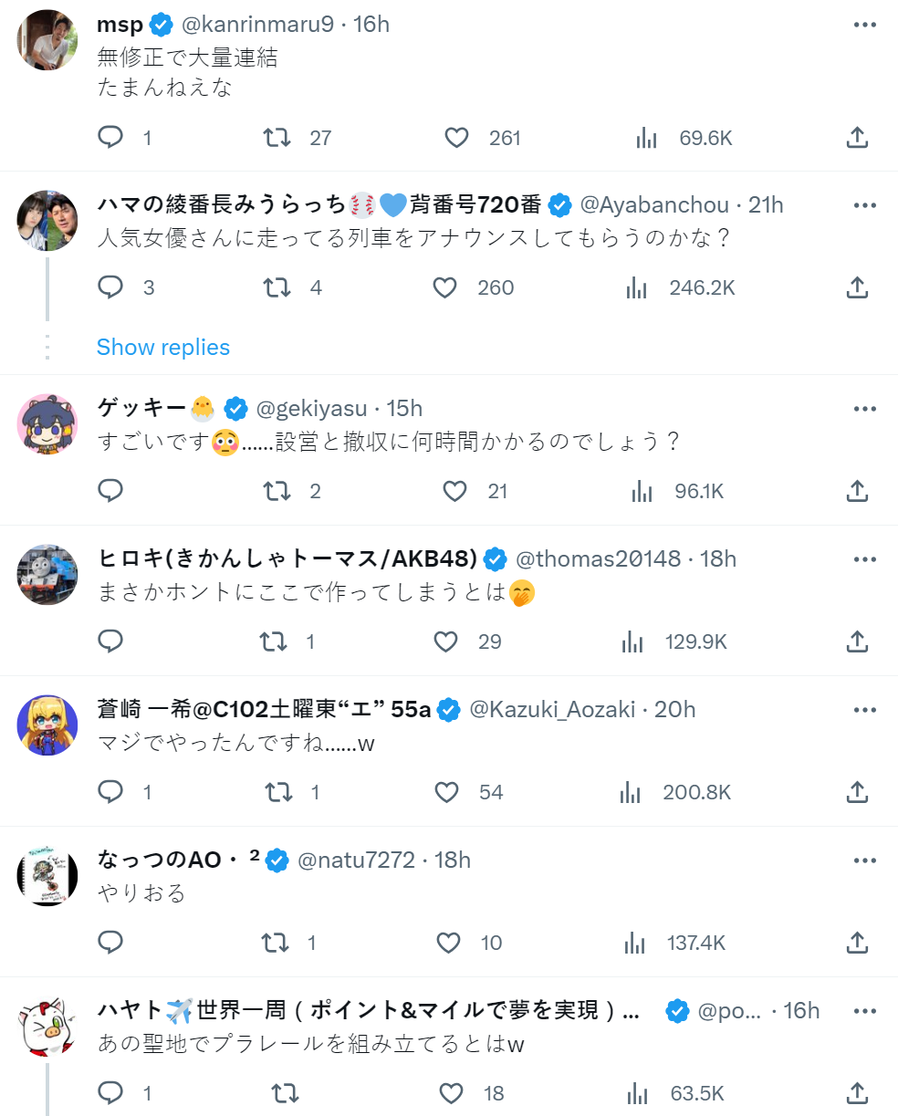Retweet the msp tweet with 27 retweets
The width and height of the screenshot is (898, 1116).
(277, 138)
